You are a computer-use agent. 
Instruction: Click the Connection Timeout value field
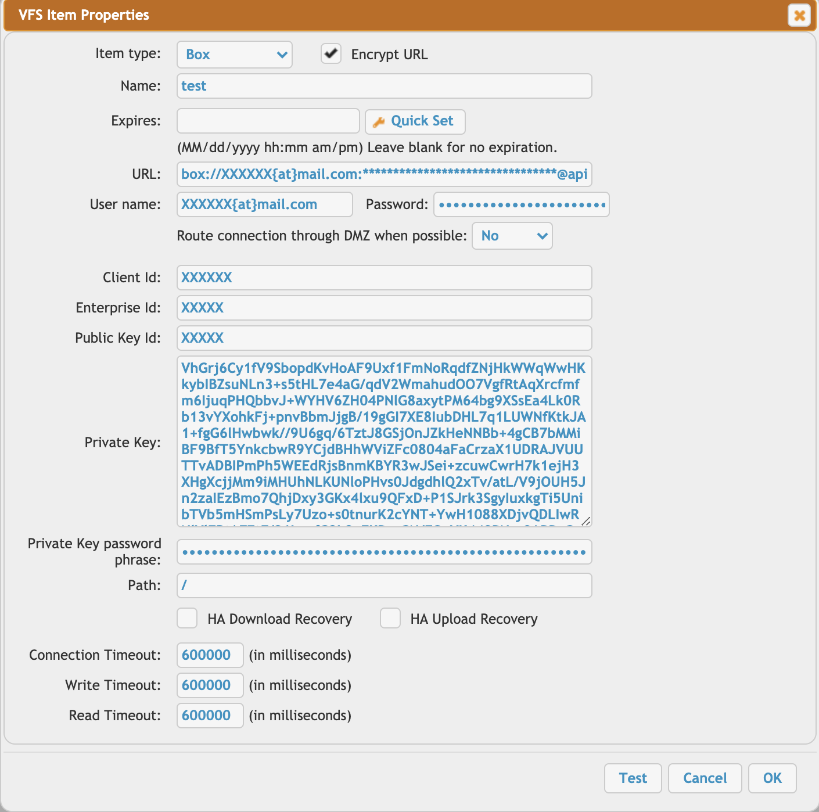pyautogui.click(x=210, y=655)
